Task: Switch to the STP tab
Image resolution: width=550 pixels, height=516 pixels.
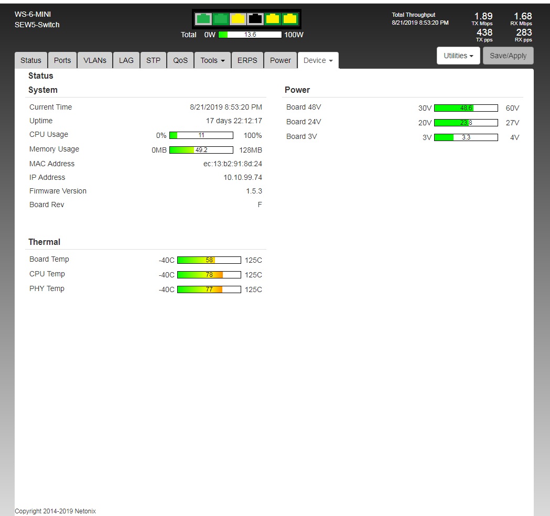Action: [153, 60]
